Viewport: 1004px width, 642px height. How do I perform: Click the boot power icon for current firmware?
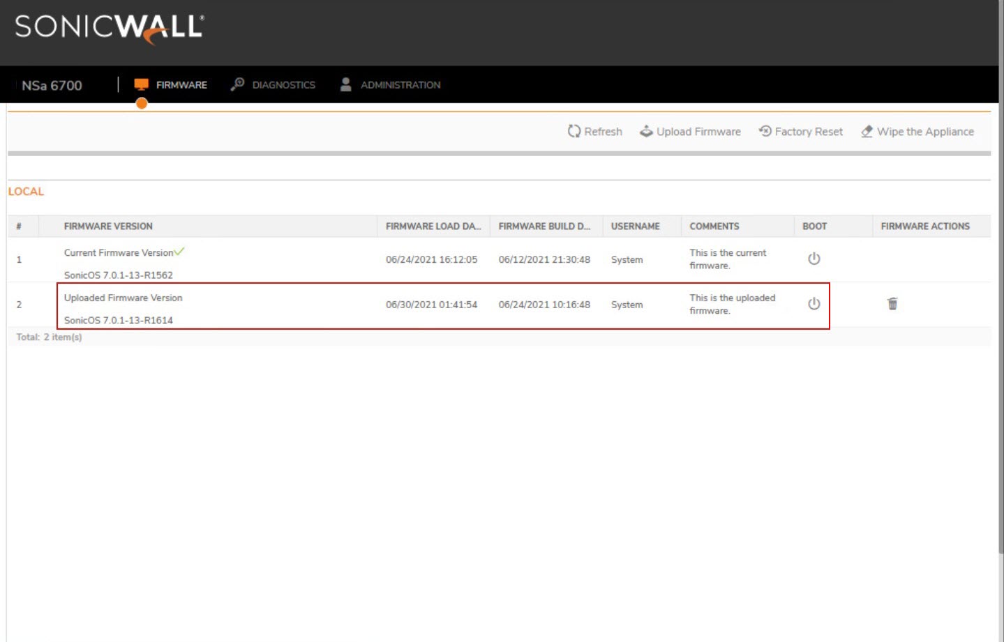point(814,259)
